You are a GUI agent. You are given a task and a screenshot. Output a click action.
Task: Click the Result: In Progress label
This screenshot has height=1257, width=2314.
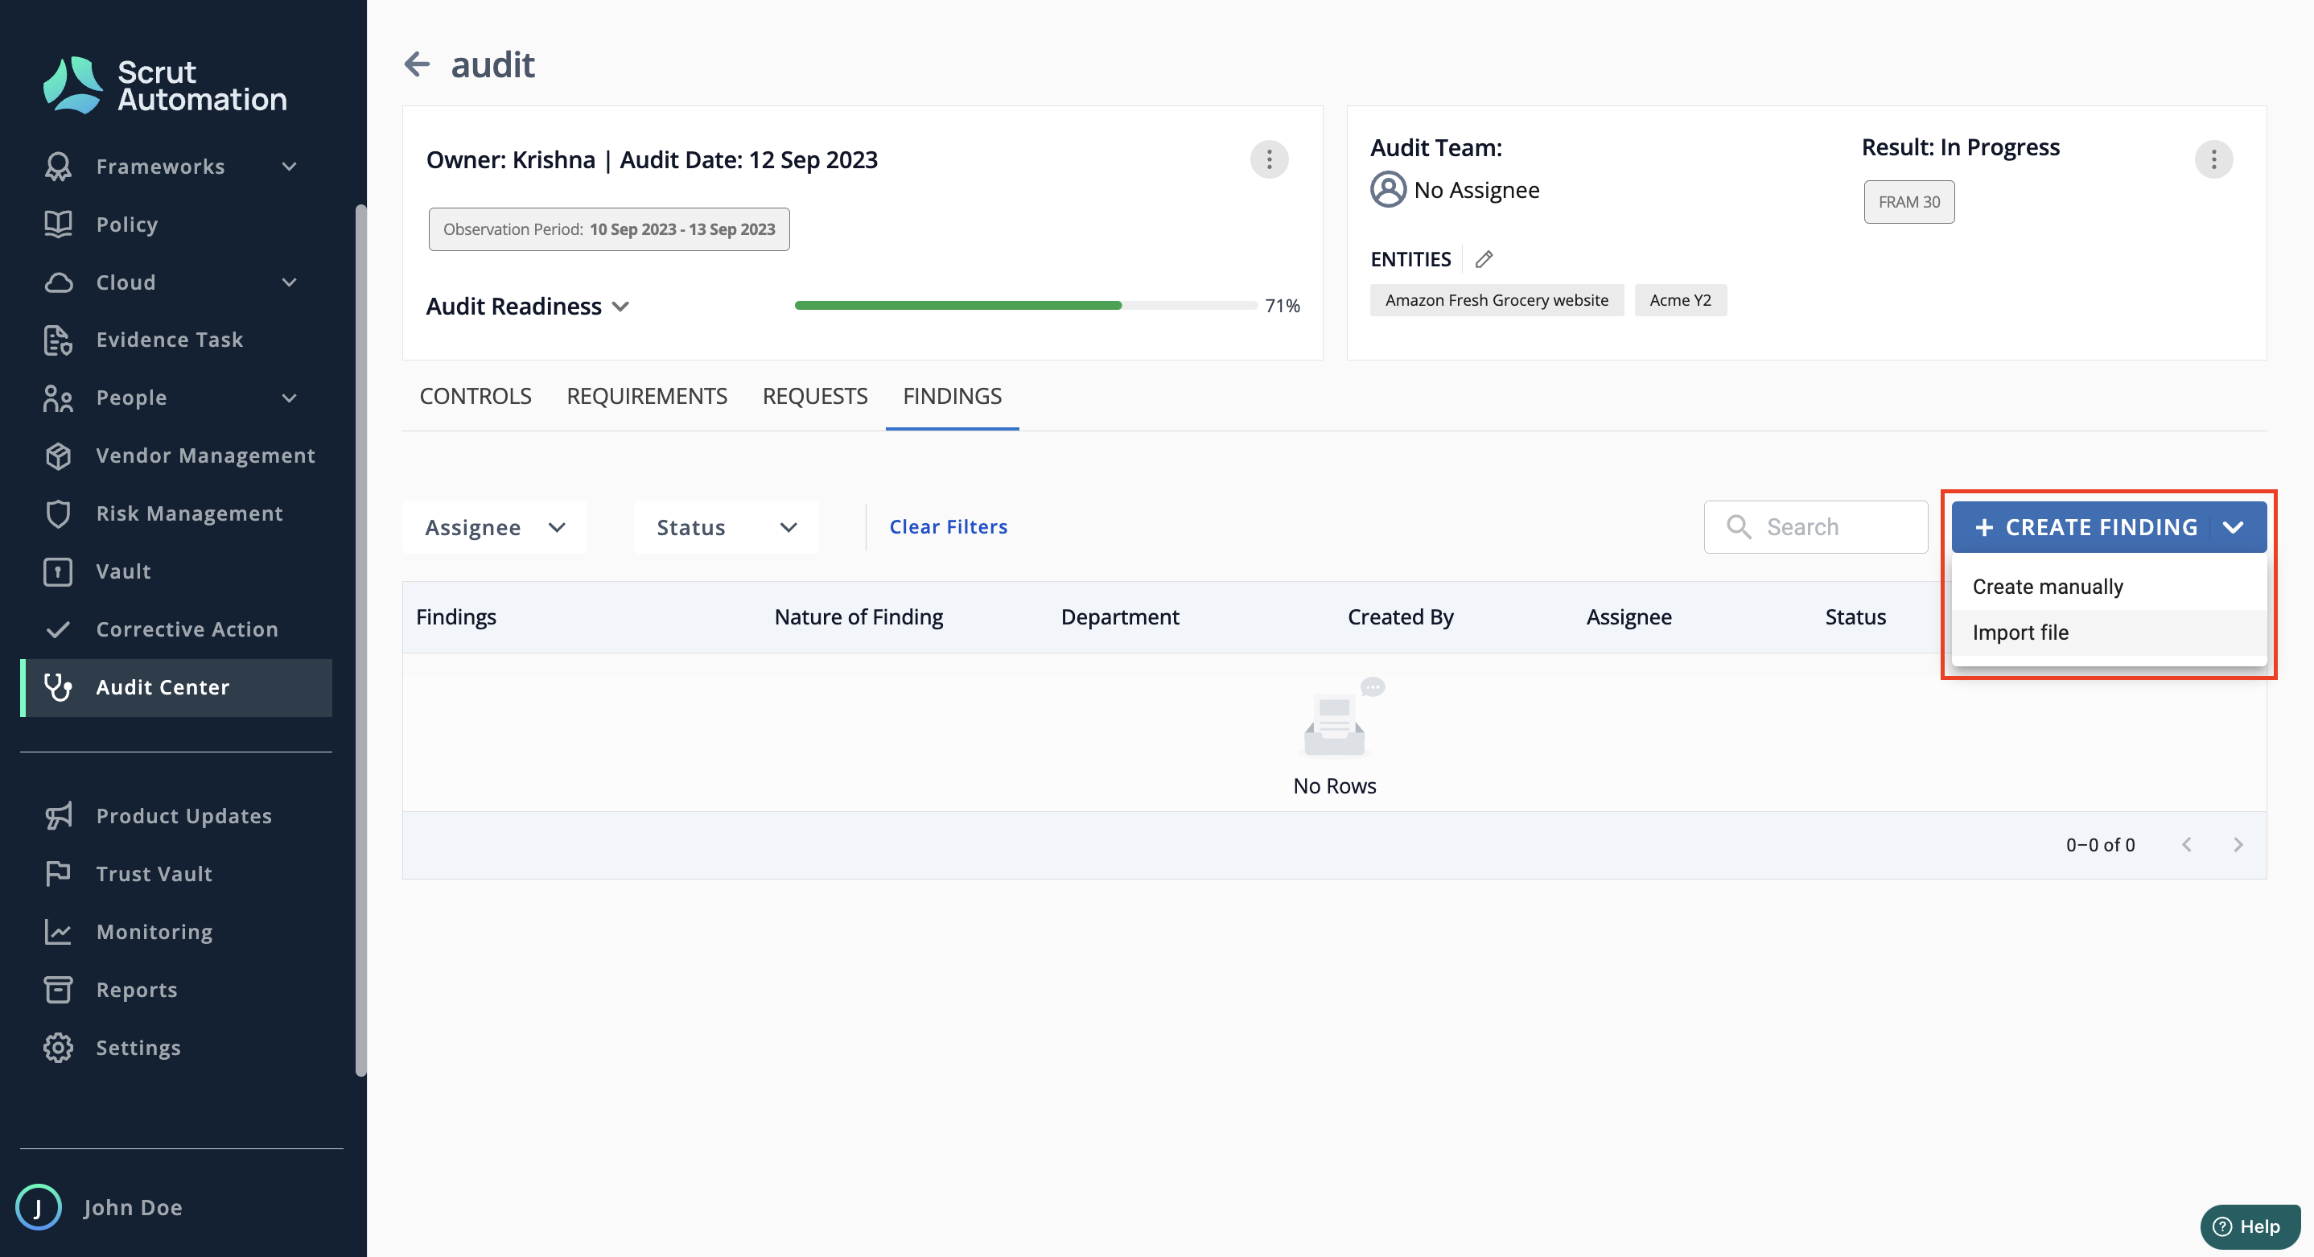[x=1960, y=147]
